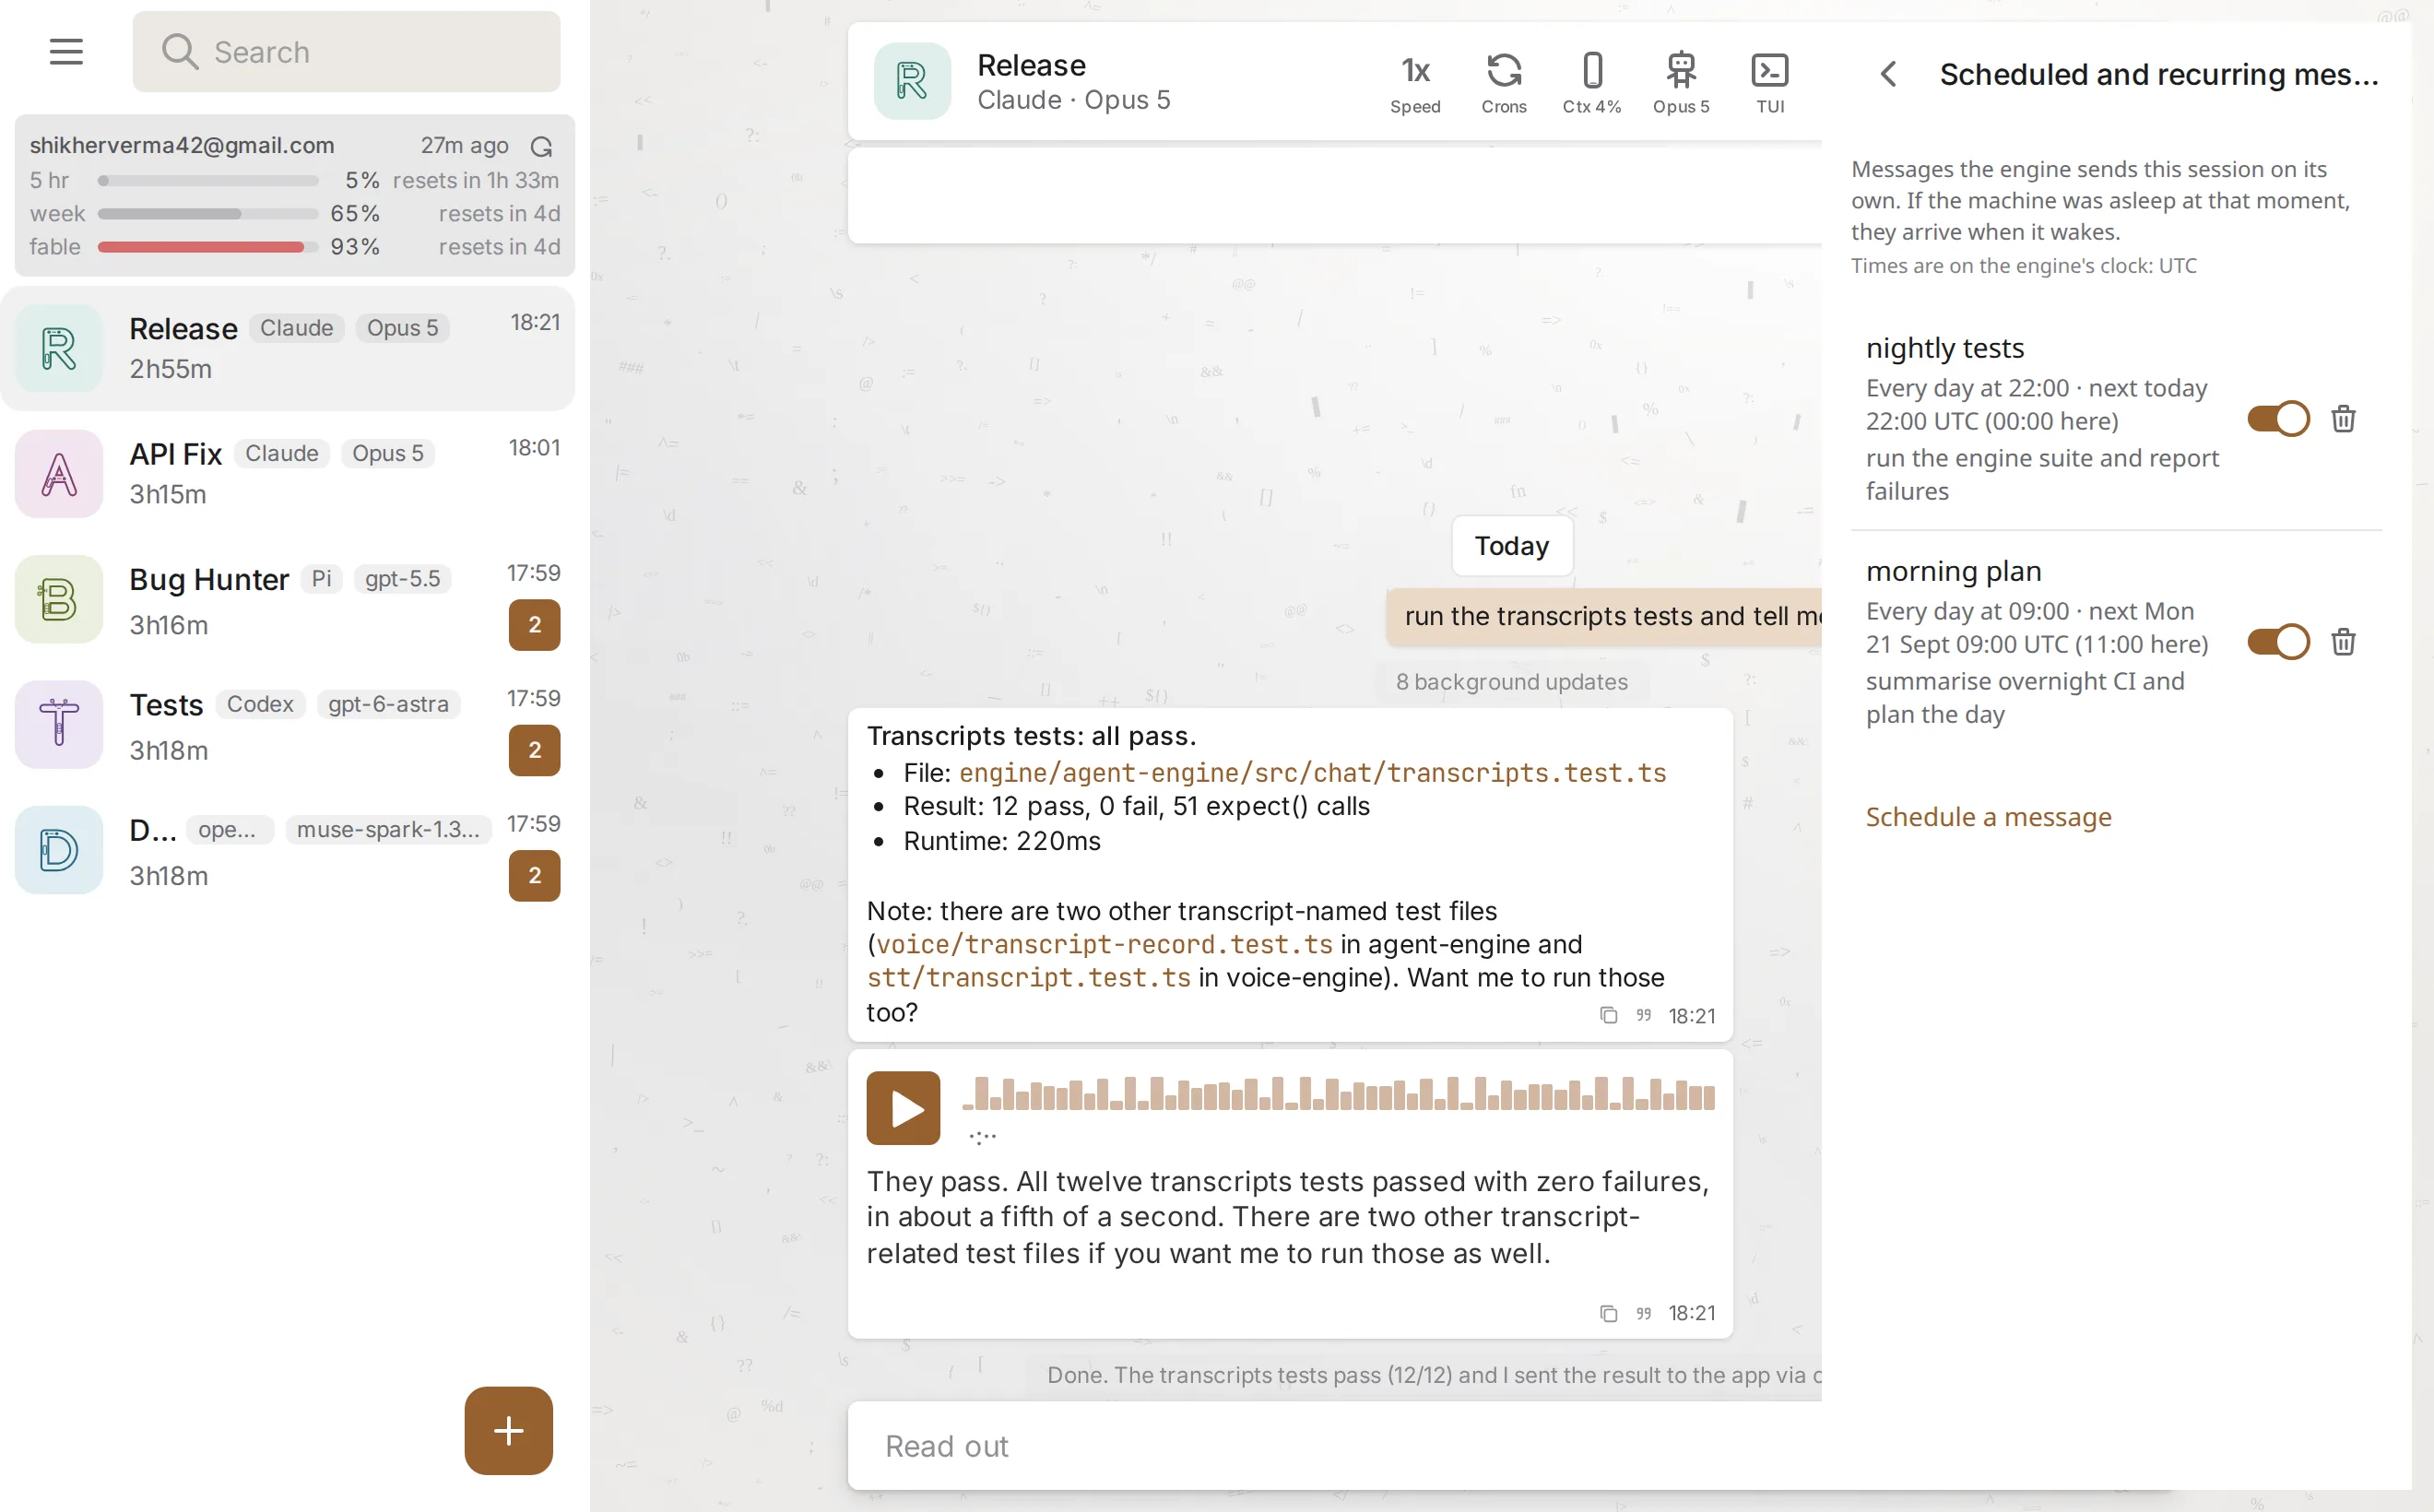Click the Release avatar in chat header
Viewport: 2434px width, 1512px height.
click(912, 80)
